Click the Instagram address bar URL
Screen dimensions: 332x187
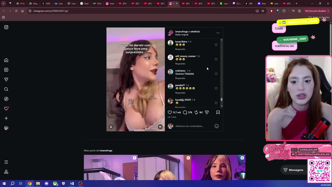[x=51, y=11]
